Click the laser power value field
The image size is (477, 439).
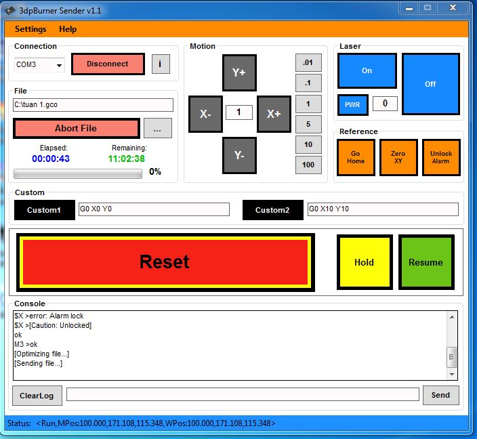click(x=385, y=104)
